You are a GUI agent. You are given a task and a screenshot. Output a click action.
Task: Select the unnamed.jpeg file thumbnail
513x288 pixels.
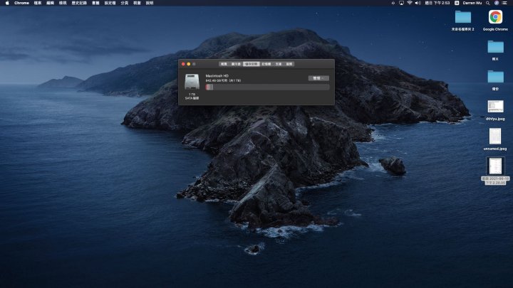(x=495, y=136)
